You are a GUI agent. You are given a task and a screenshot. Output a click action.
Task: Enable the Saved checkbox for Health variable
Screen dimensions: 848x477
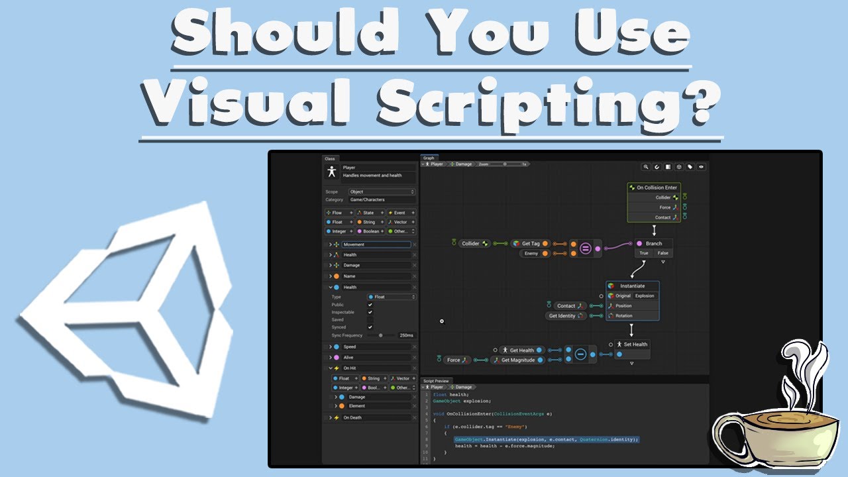pos(369,319)
